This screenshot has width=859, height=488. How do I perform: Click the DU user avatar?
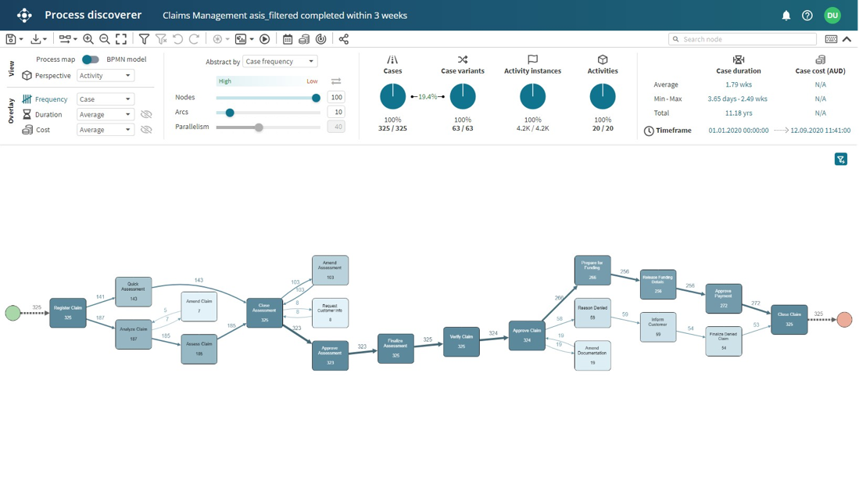pos(832,16)
